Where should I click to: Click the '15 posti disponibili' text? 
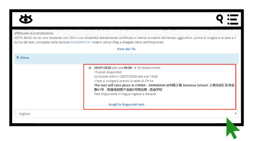[108, 72]
